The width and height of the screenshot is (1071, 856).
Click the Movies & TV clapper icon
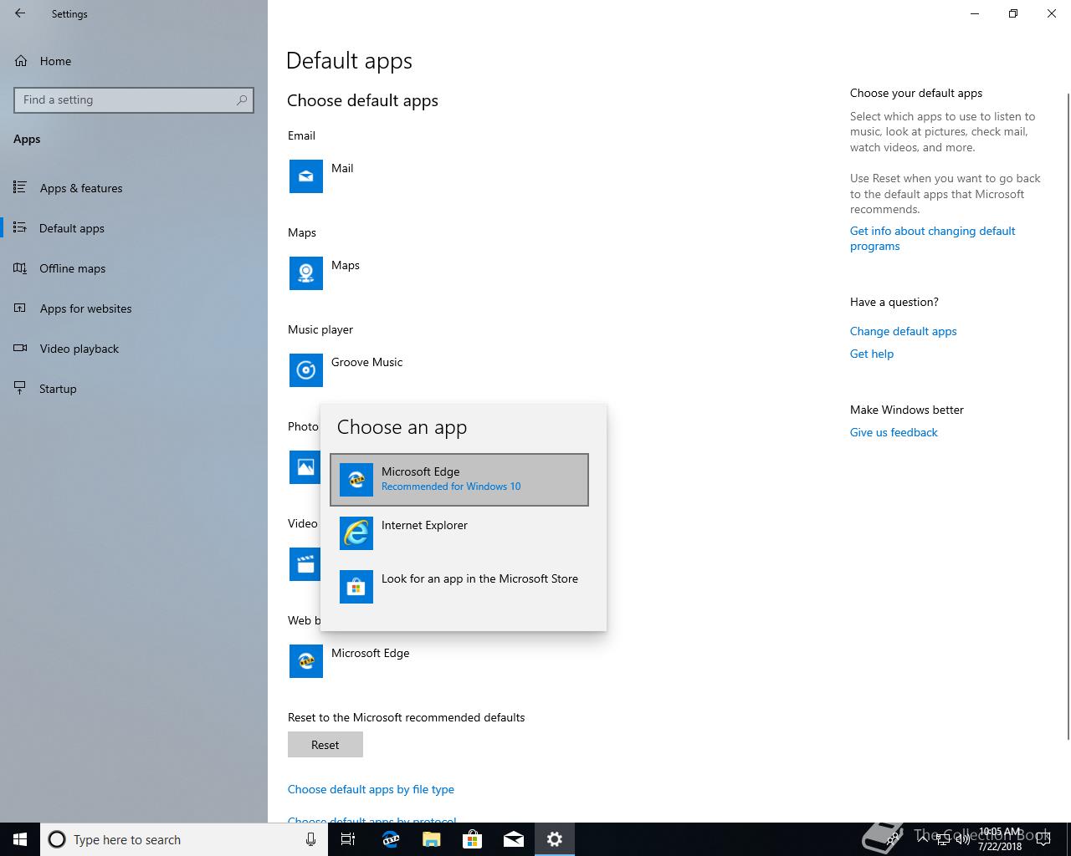305,564
